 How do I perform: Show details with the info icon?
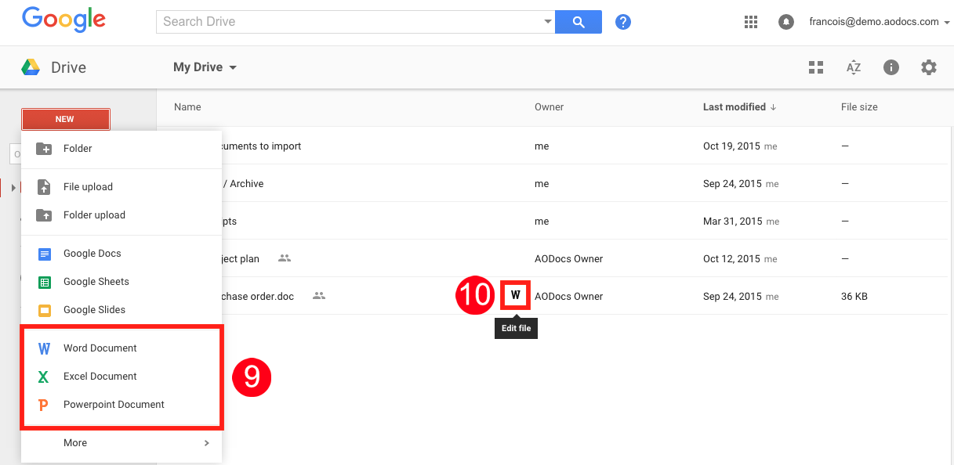891,67
